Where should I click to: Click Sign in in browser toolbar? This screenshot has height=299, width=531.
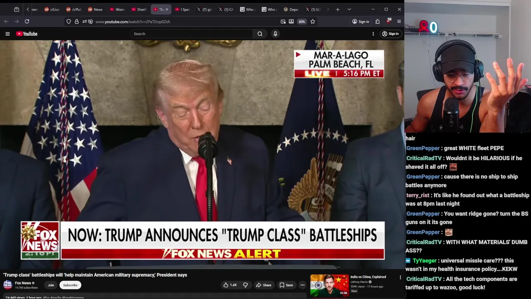360,22
